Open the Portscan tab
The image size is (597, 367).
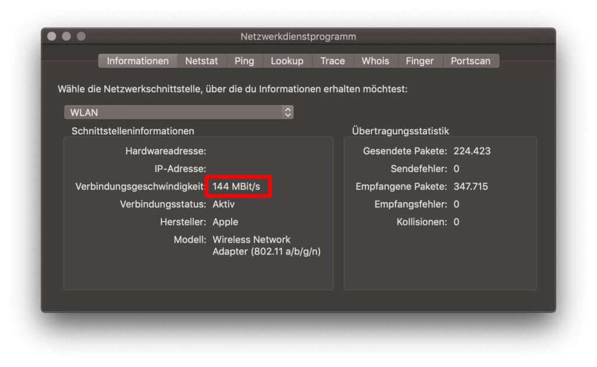471,61
